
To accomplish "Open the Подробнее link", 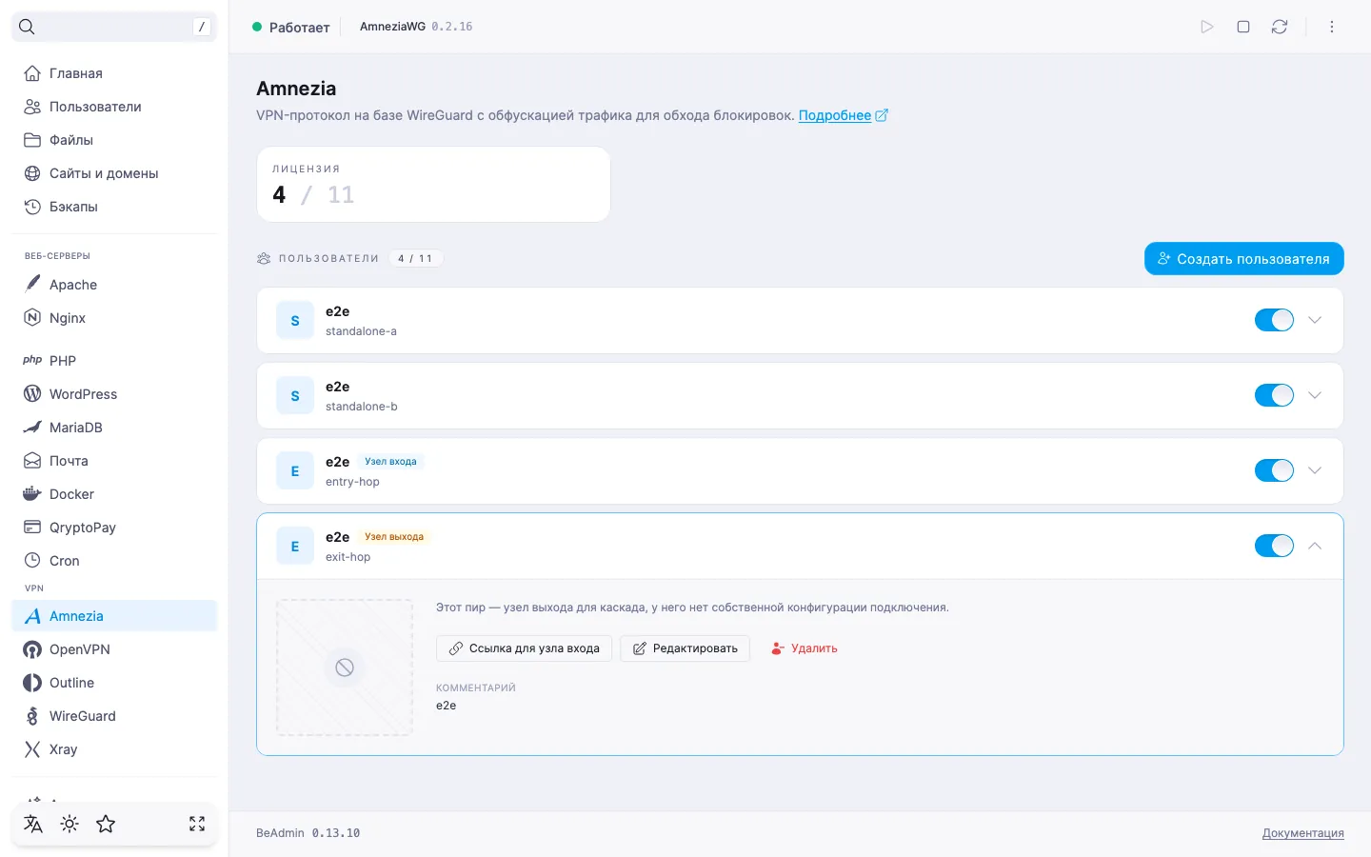I will pyautogui.click(x=843, y=115).
